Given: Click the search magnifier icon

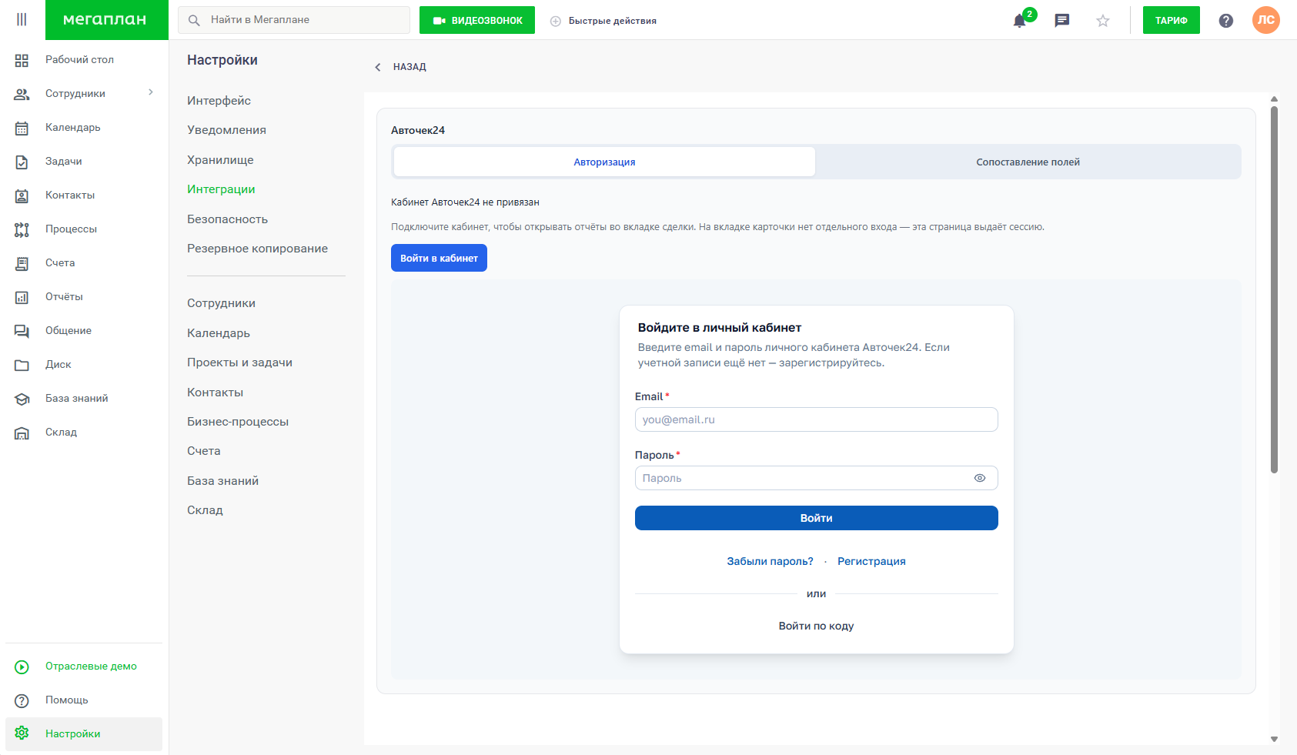Looking at the screenshot, I should (194, 20).
